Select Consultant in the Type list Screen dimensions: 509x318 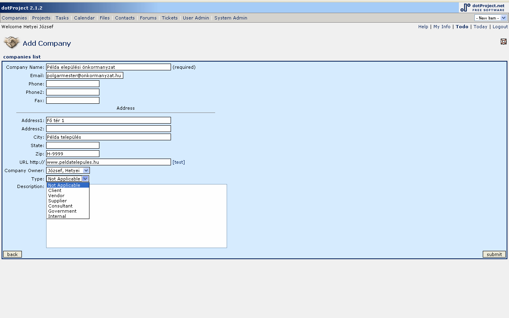tap(68, 206)
